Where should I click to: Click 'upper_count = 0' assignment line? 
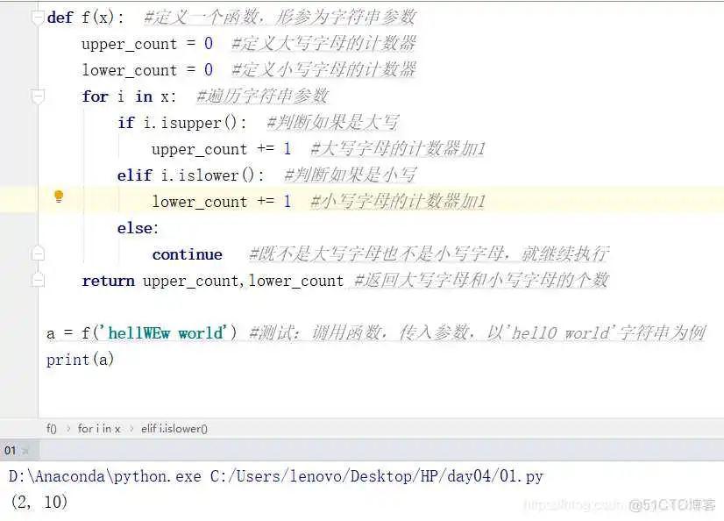pyautogui.click(x=147, y=44)
